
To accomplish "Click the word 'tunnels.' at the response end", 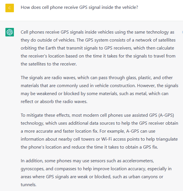I will click(x=29, y=185).
